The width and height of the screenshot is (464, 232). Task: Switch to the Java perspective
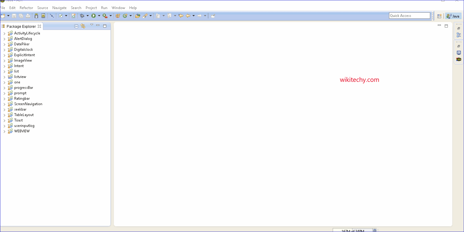[453, 16]
